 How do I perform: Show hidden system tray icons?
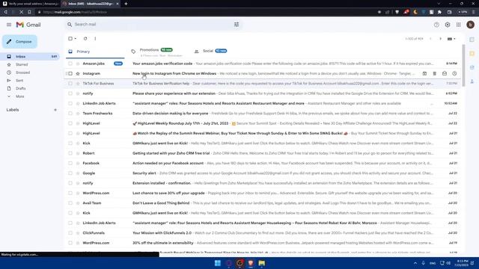pyautogui.click(x=415, y=263)
